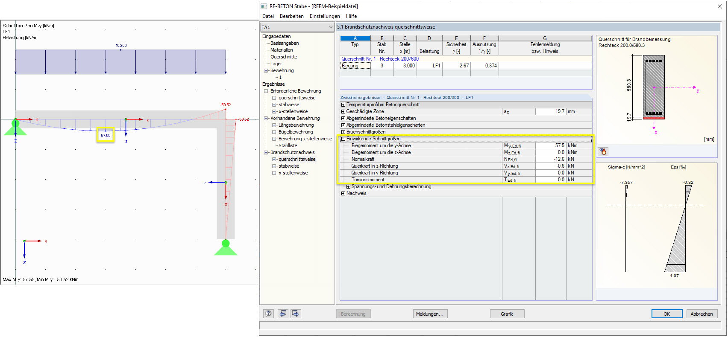Select Basisangaben in the navigator tree
This screenshot has width=728, height=337.
click(285, 43)
